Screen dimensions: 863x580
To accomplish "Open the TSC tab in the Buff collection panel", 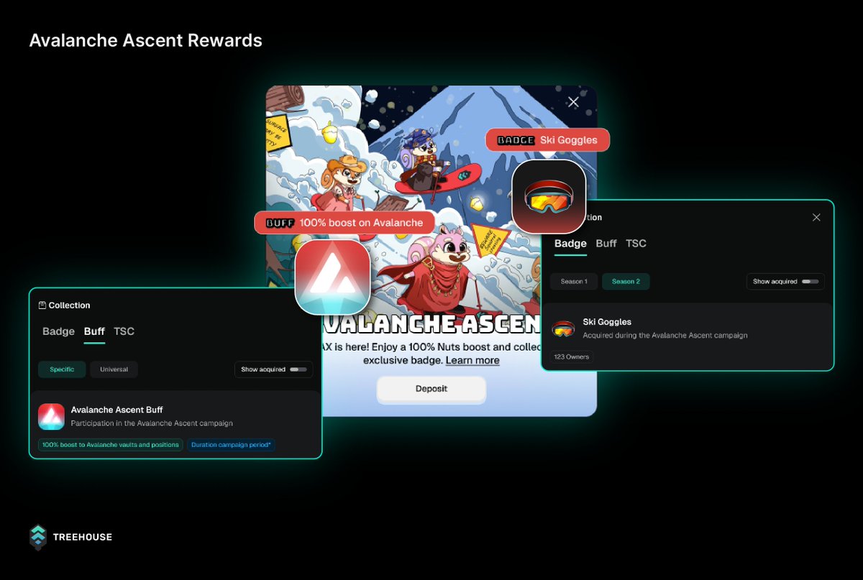I will point(124,331).
